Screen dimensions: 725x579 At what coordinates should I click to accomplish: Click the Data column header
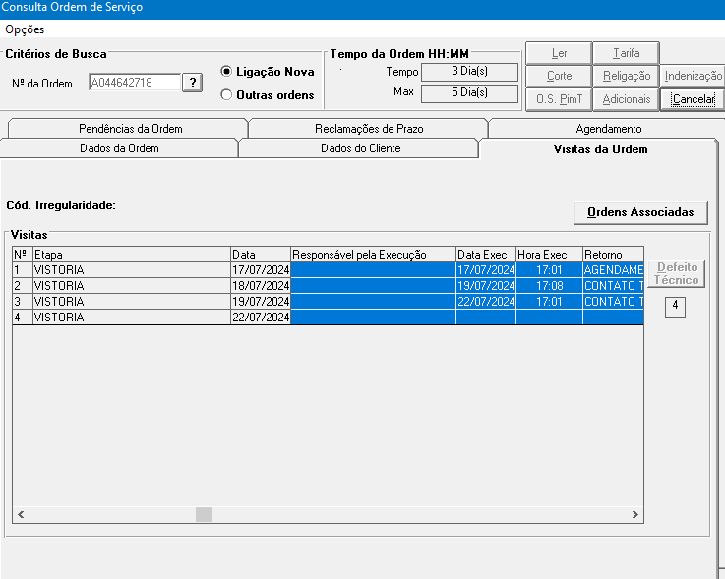click(261, 255)
